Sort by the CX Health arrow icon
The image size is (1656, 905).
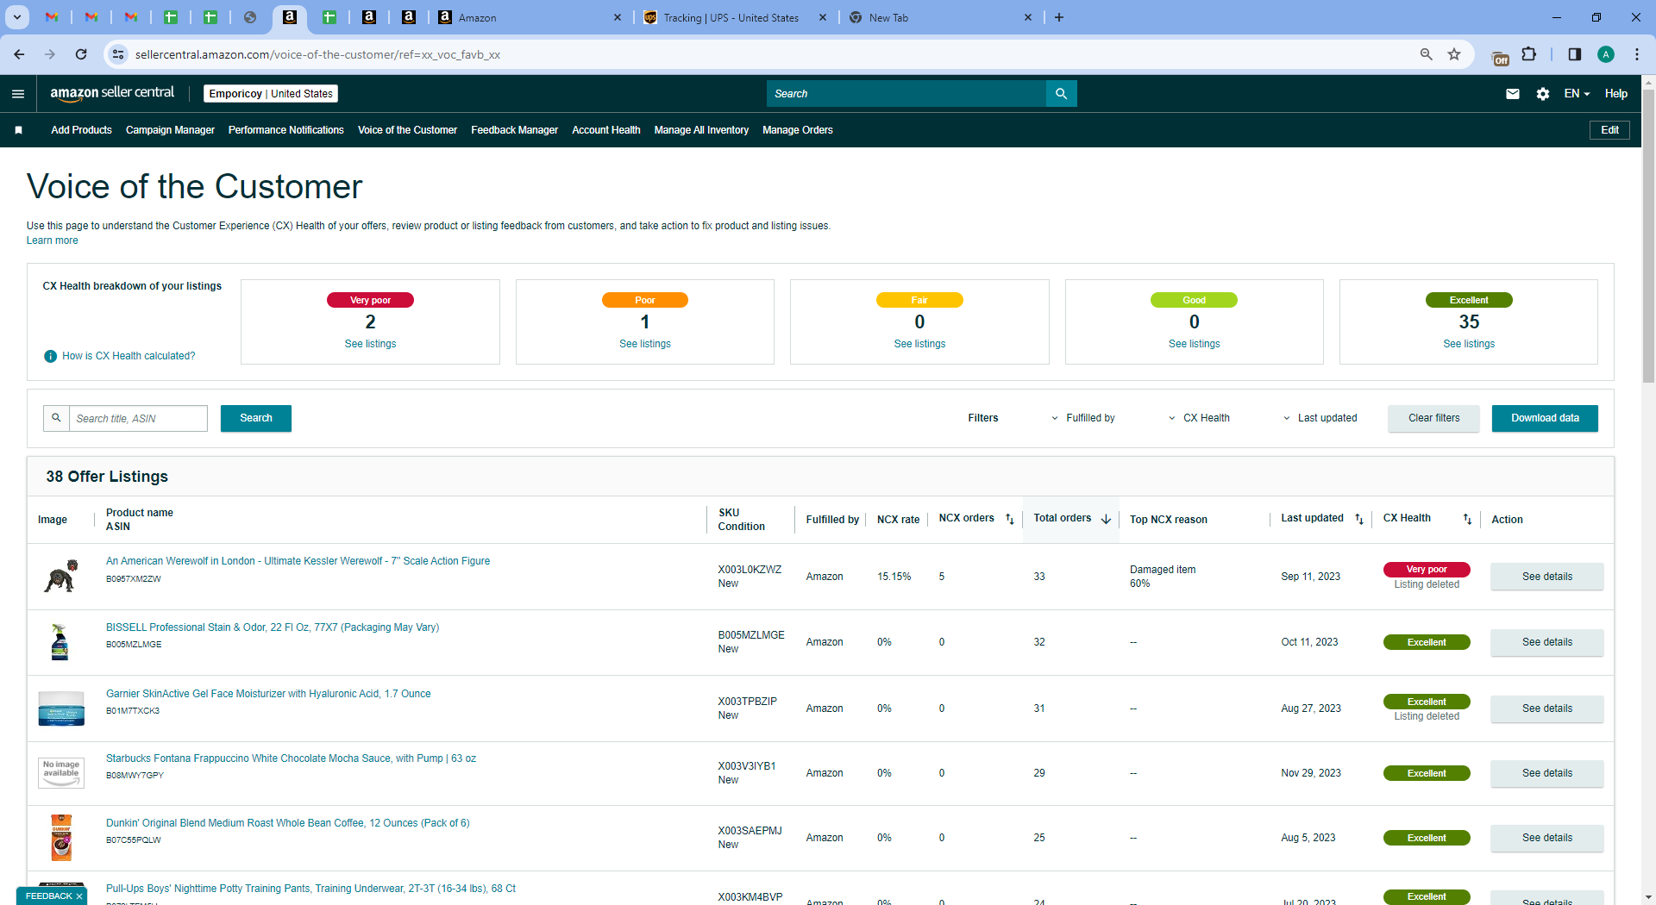(1467, 519)
